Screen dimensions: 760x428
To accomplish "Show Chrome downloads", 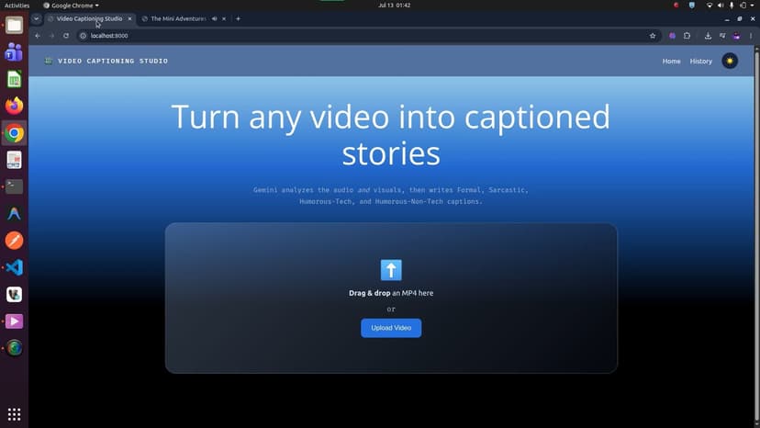I will [708, 36].
